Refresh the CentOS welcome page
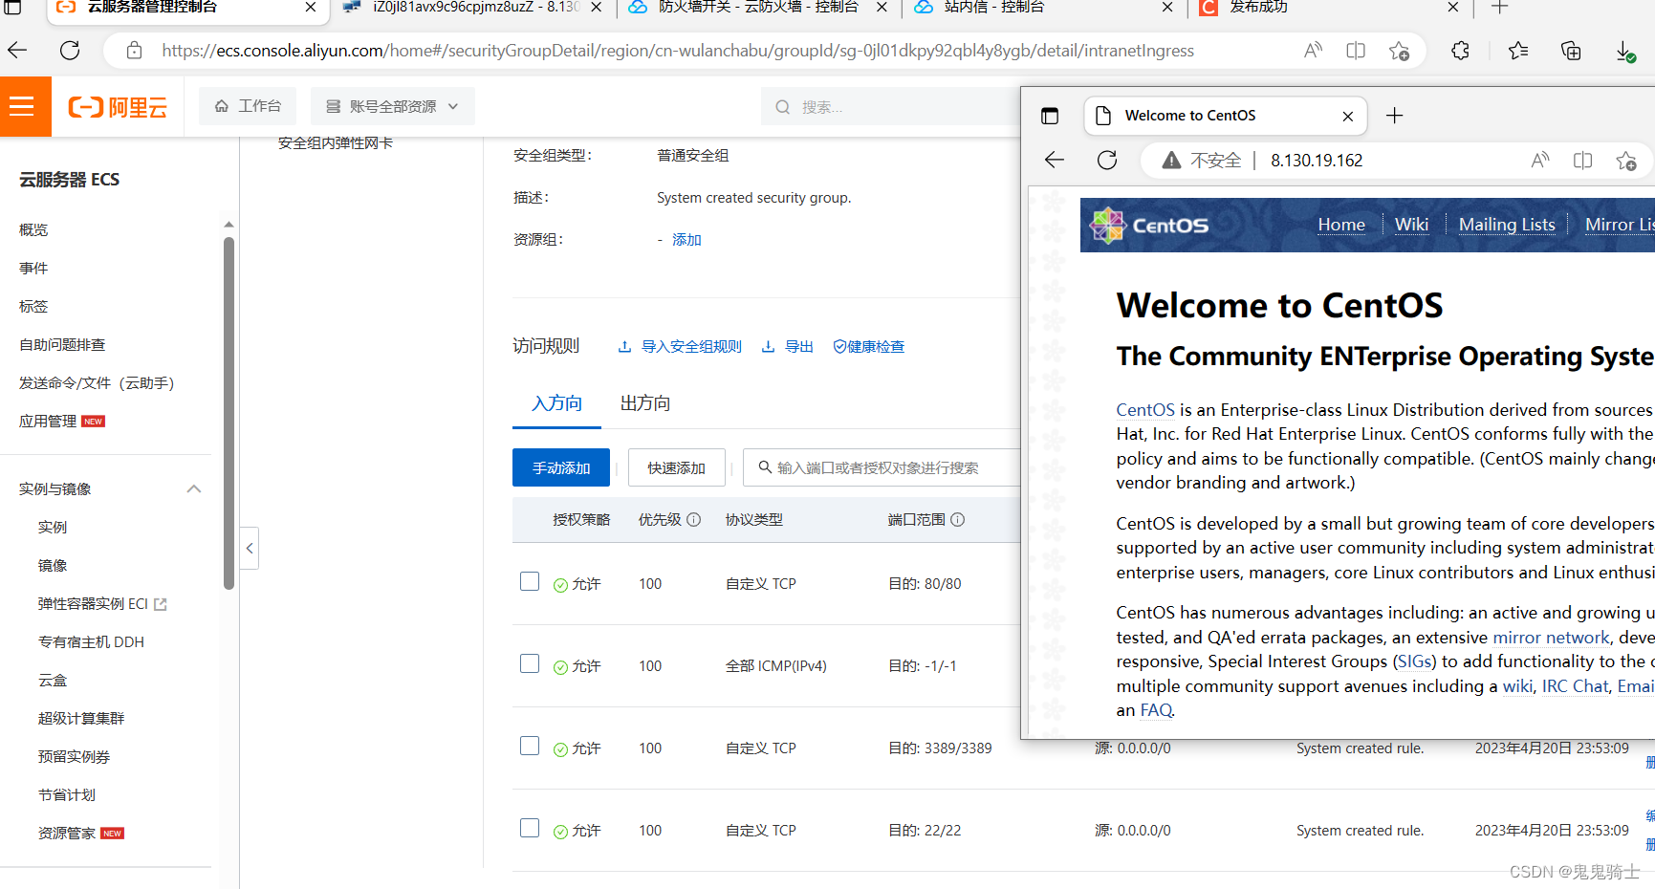This screenshot has width=1655, height=889. (x=1107, y=161)
